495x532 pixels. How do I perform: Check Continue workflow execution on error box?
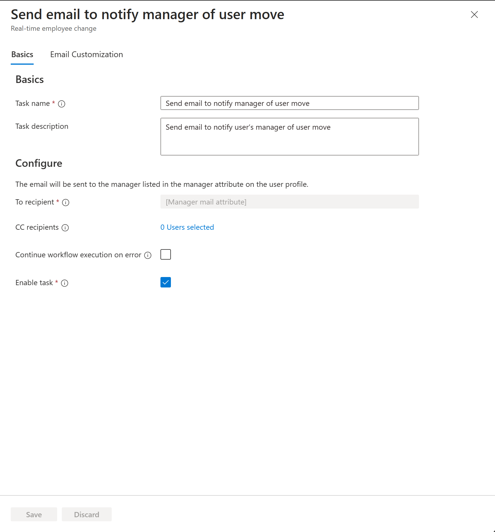coord(166,254)
